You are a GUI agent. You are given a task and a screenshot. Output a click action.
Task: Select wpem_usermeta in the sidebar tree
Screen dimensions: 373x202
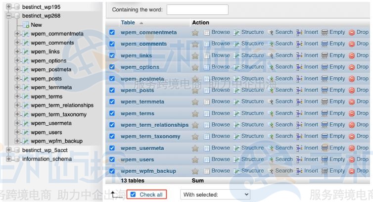[x=51, y=123]
